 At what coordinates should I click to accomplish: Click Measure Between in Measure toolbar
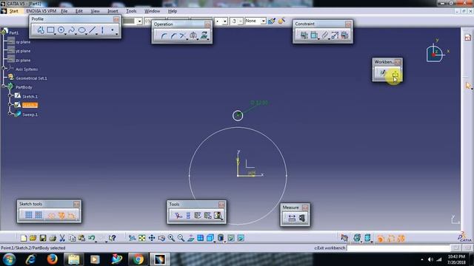click(292, 218)
